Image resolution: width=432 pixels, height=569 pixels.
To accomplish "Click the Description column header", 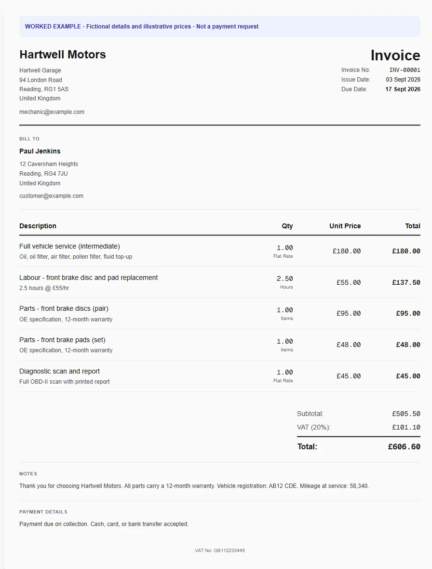I will pos(38,226).
